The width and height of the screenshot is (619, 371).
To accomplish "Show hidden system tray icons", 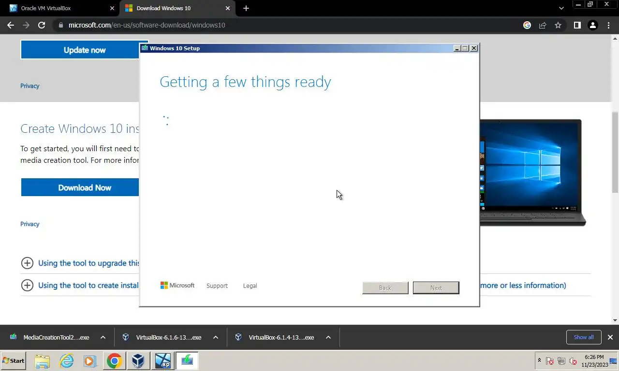I will click(539, 361).
